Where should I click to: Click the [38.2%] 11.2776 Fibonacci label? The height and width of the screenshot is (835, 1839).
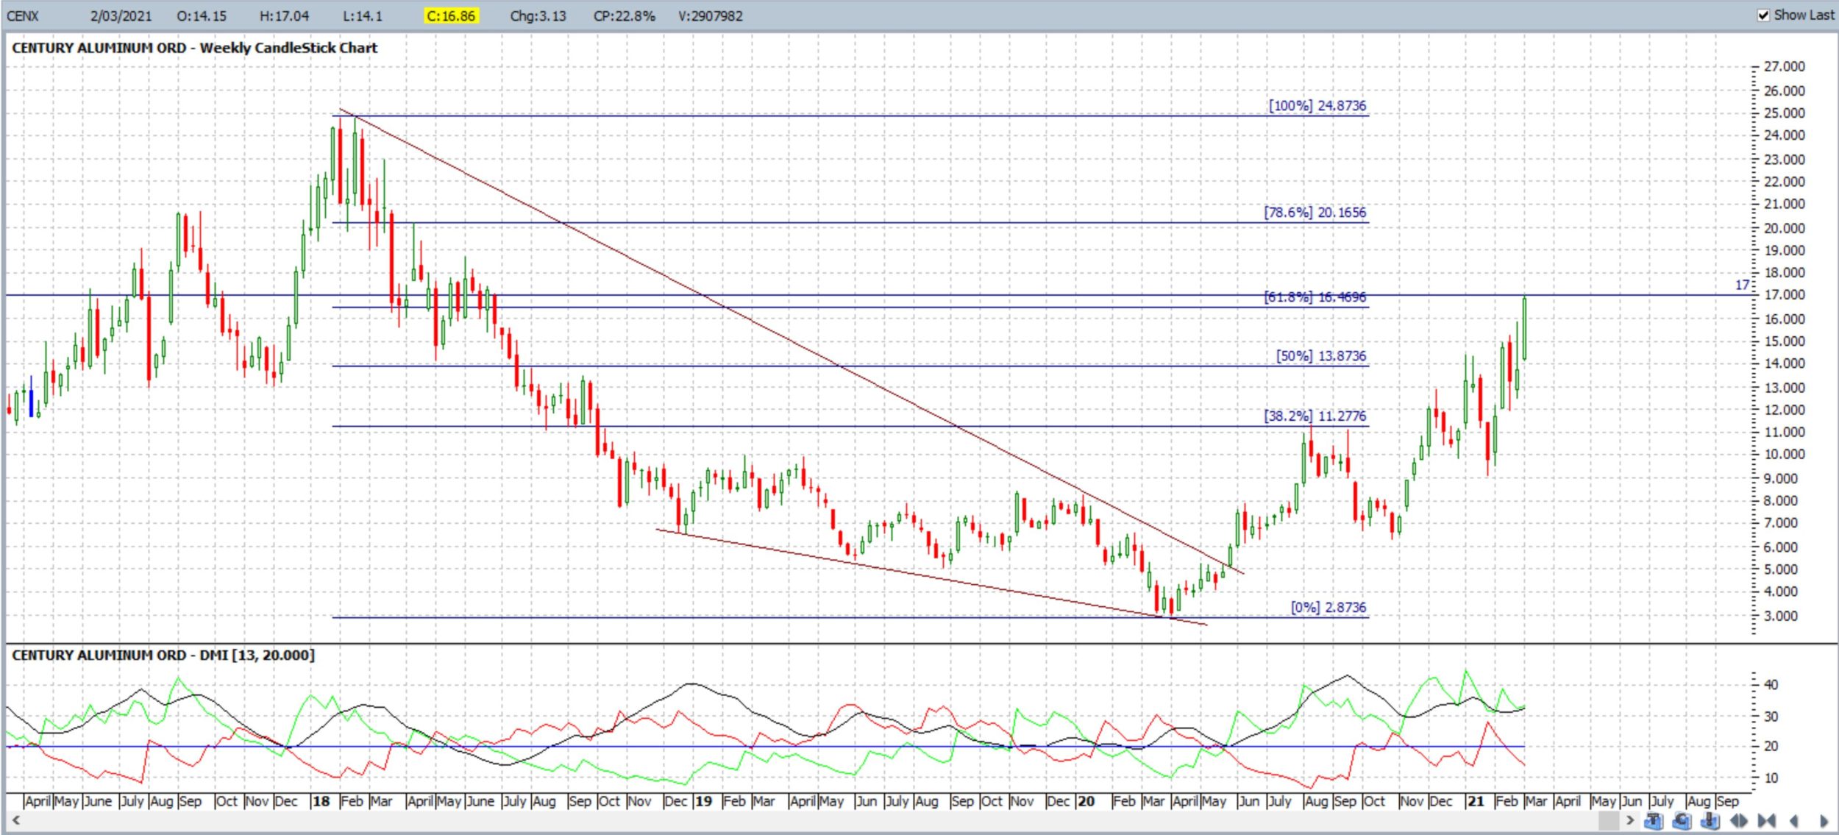(x=1315, y=416)
